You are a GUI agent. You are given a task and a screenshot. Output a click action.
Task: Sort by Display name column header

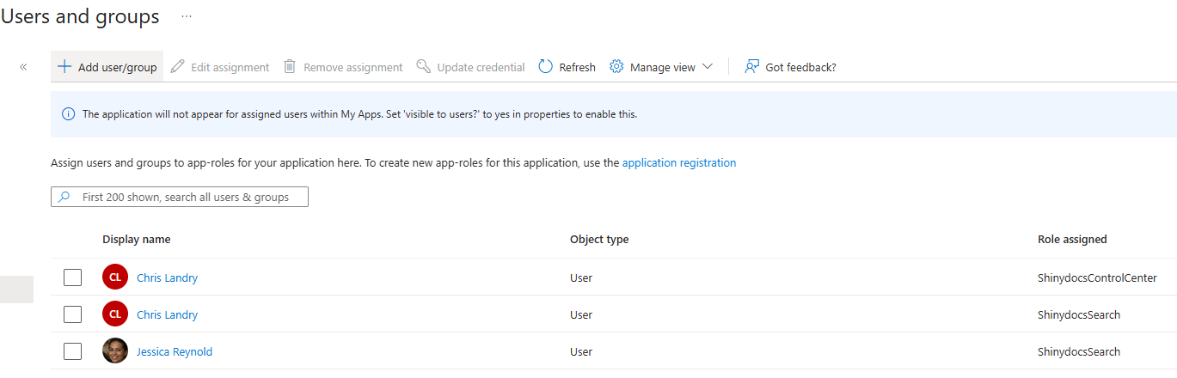click(136, 240)
